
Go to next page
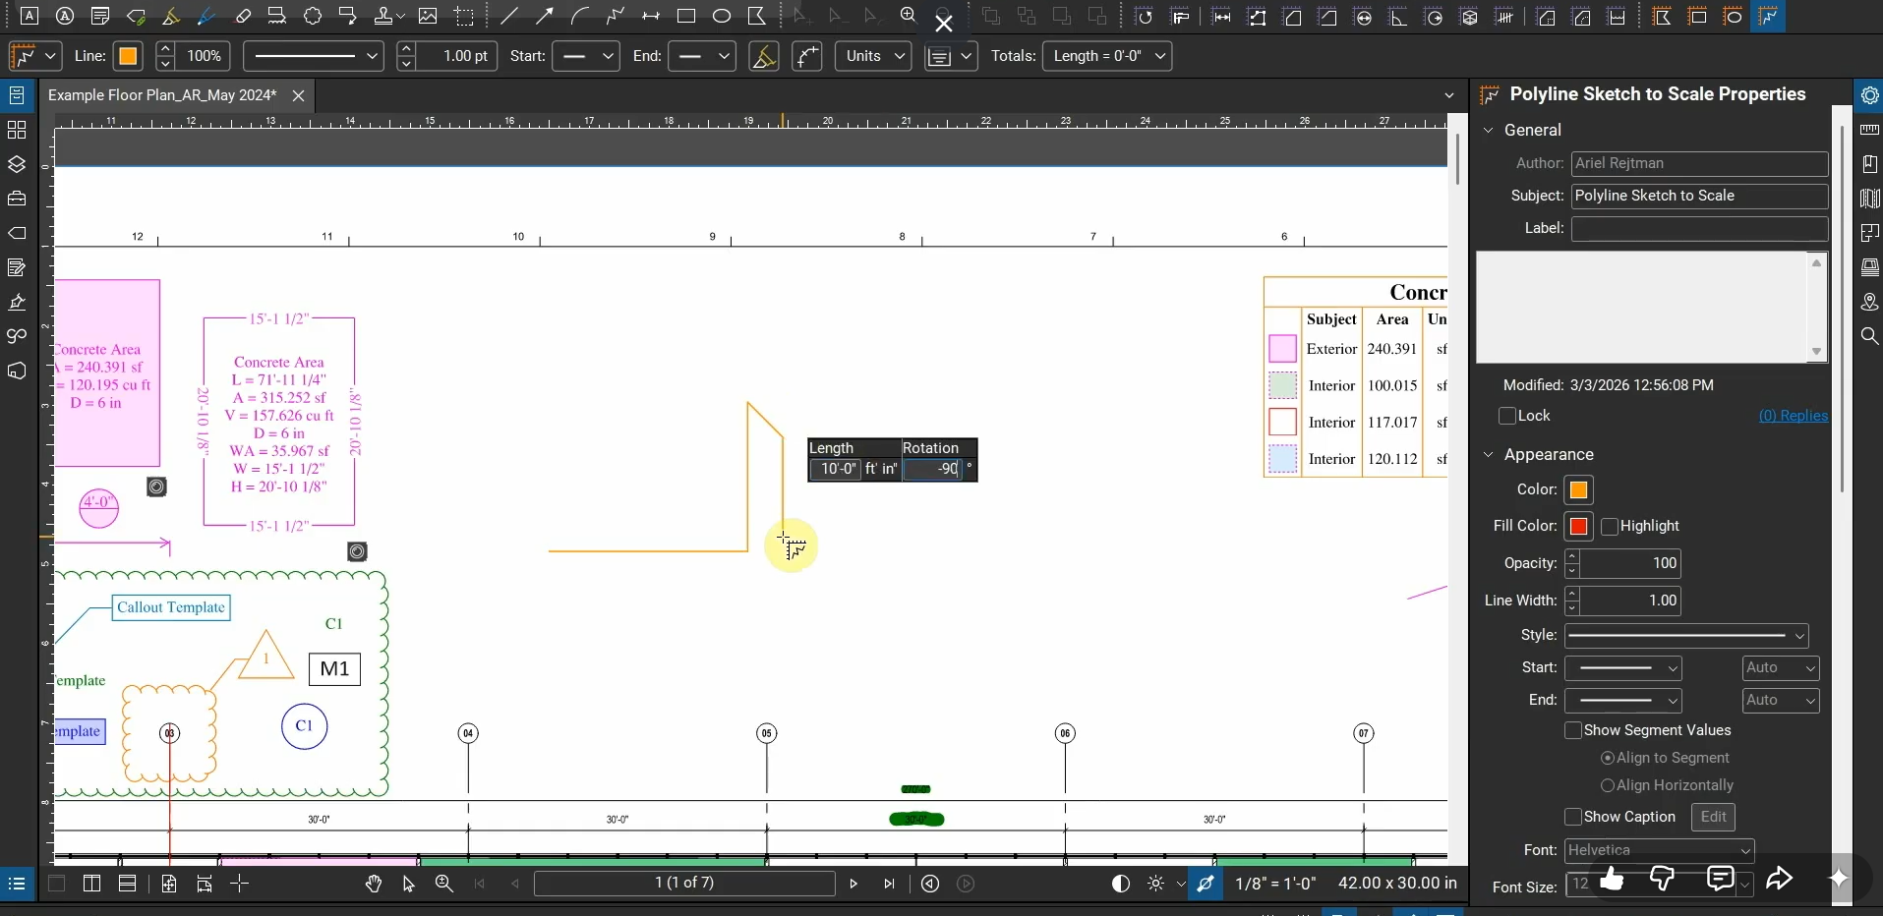coord(853,885)
